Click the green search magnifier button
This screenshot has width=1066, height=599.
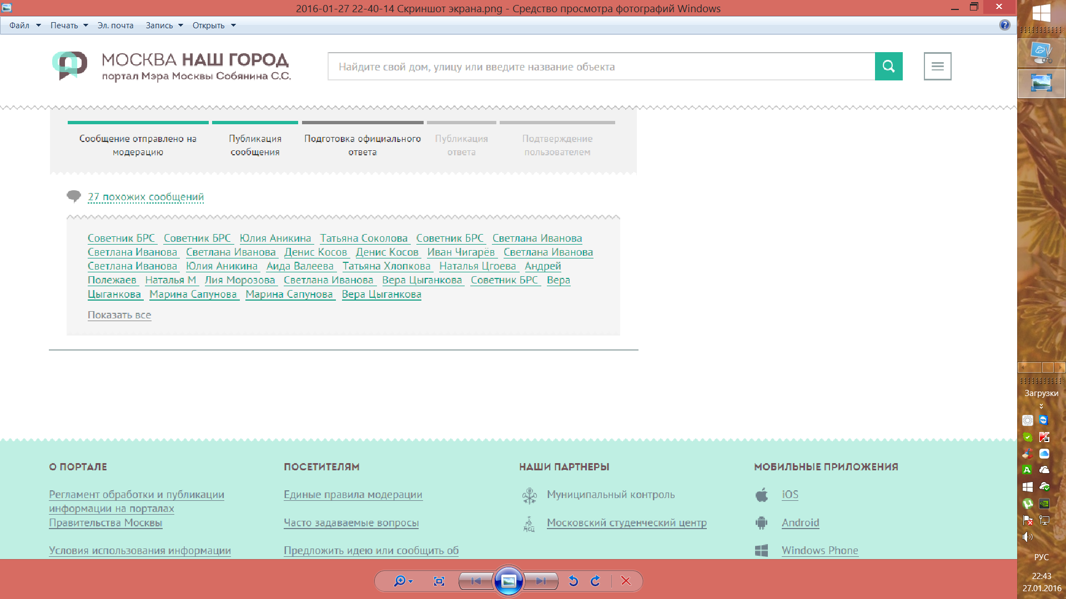(888, 67)
